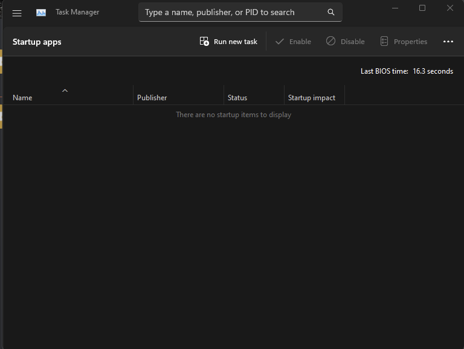Open the three-dot more options menu
Screen dimensions: 464x349
coord(448,42)
